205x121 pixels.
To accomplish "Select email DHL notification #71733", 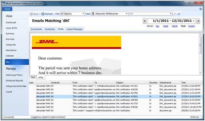I will click(119, 104).
